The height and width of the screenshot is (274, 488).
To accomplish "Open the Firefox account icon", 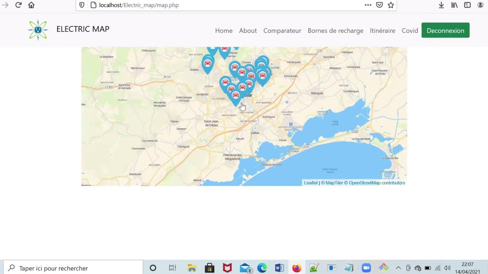I will pos(480,5).
